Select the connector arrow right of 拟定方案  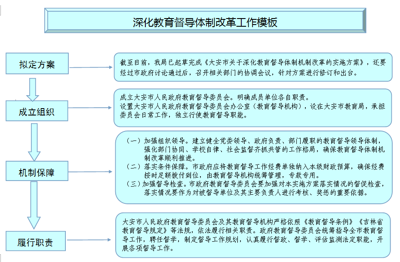[91, 67]
